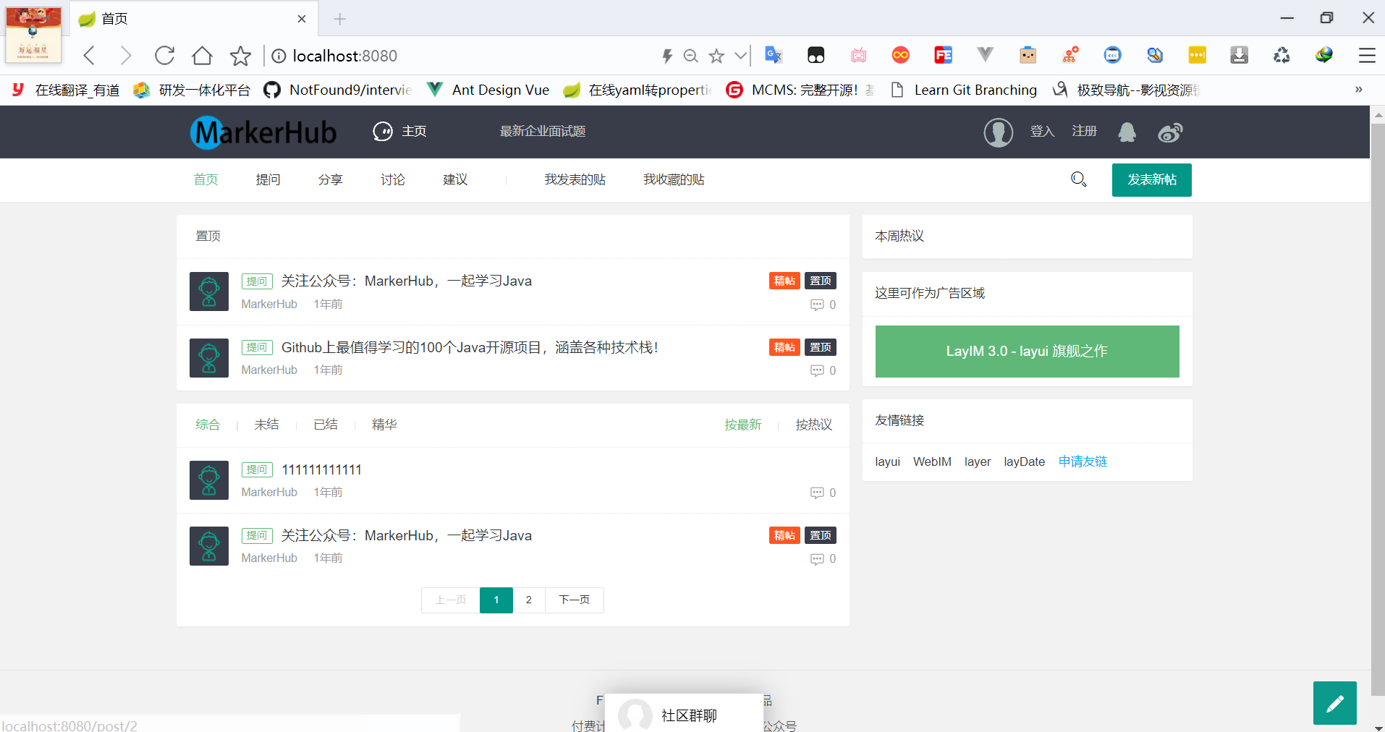Switch to the 我收藏的贴 tab
1385x732 pixels.
673,179
